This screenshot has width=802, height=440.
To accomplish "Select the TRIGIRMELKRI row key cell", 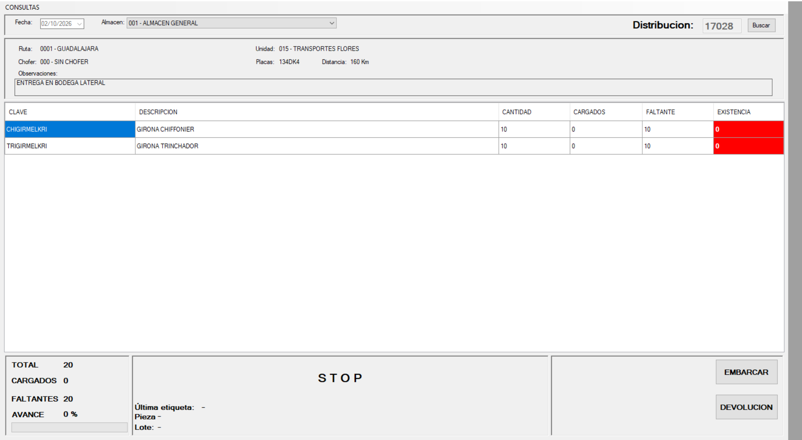I will point(70,146).
